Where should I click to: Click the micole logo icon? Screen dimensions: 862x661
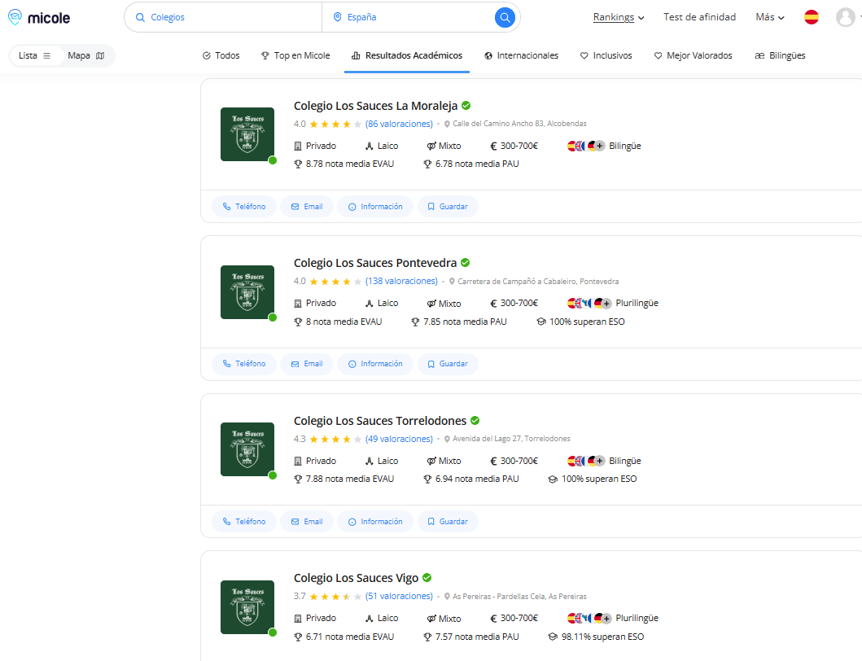point(15,17)
